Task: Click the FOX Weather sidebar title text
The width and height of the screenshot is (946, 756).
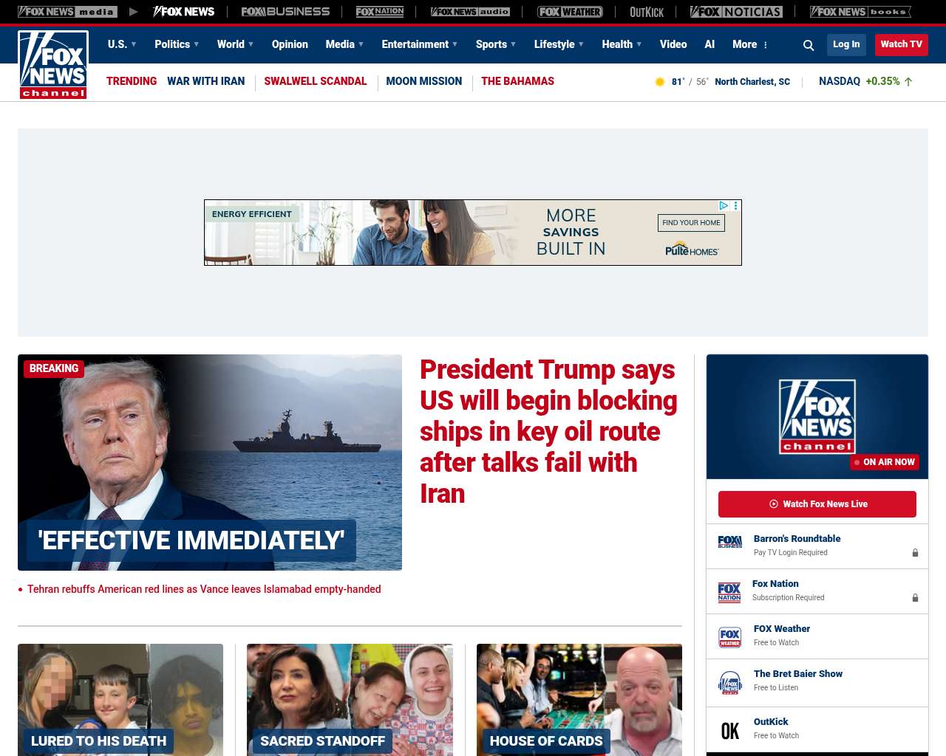Action: (x=782, y=629)
